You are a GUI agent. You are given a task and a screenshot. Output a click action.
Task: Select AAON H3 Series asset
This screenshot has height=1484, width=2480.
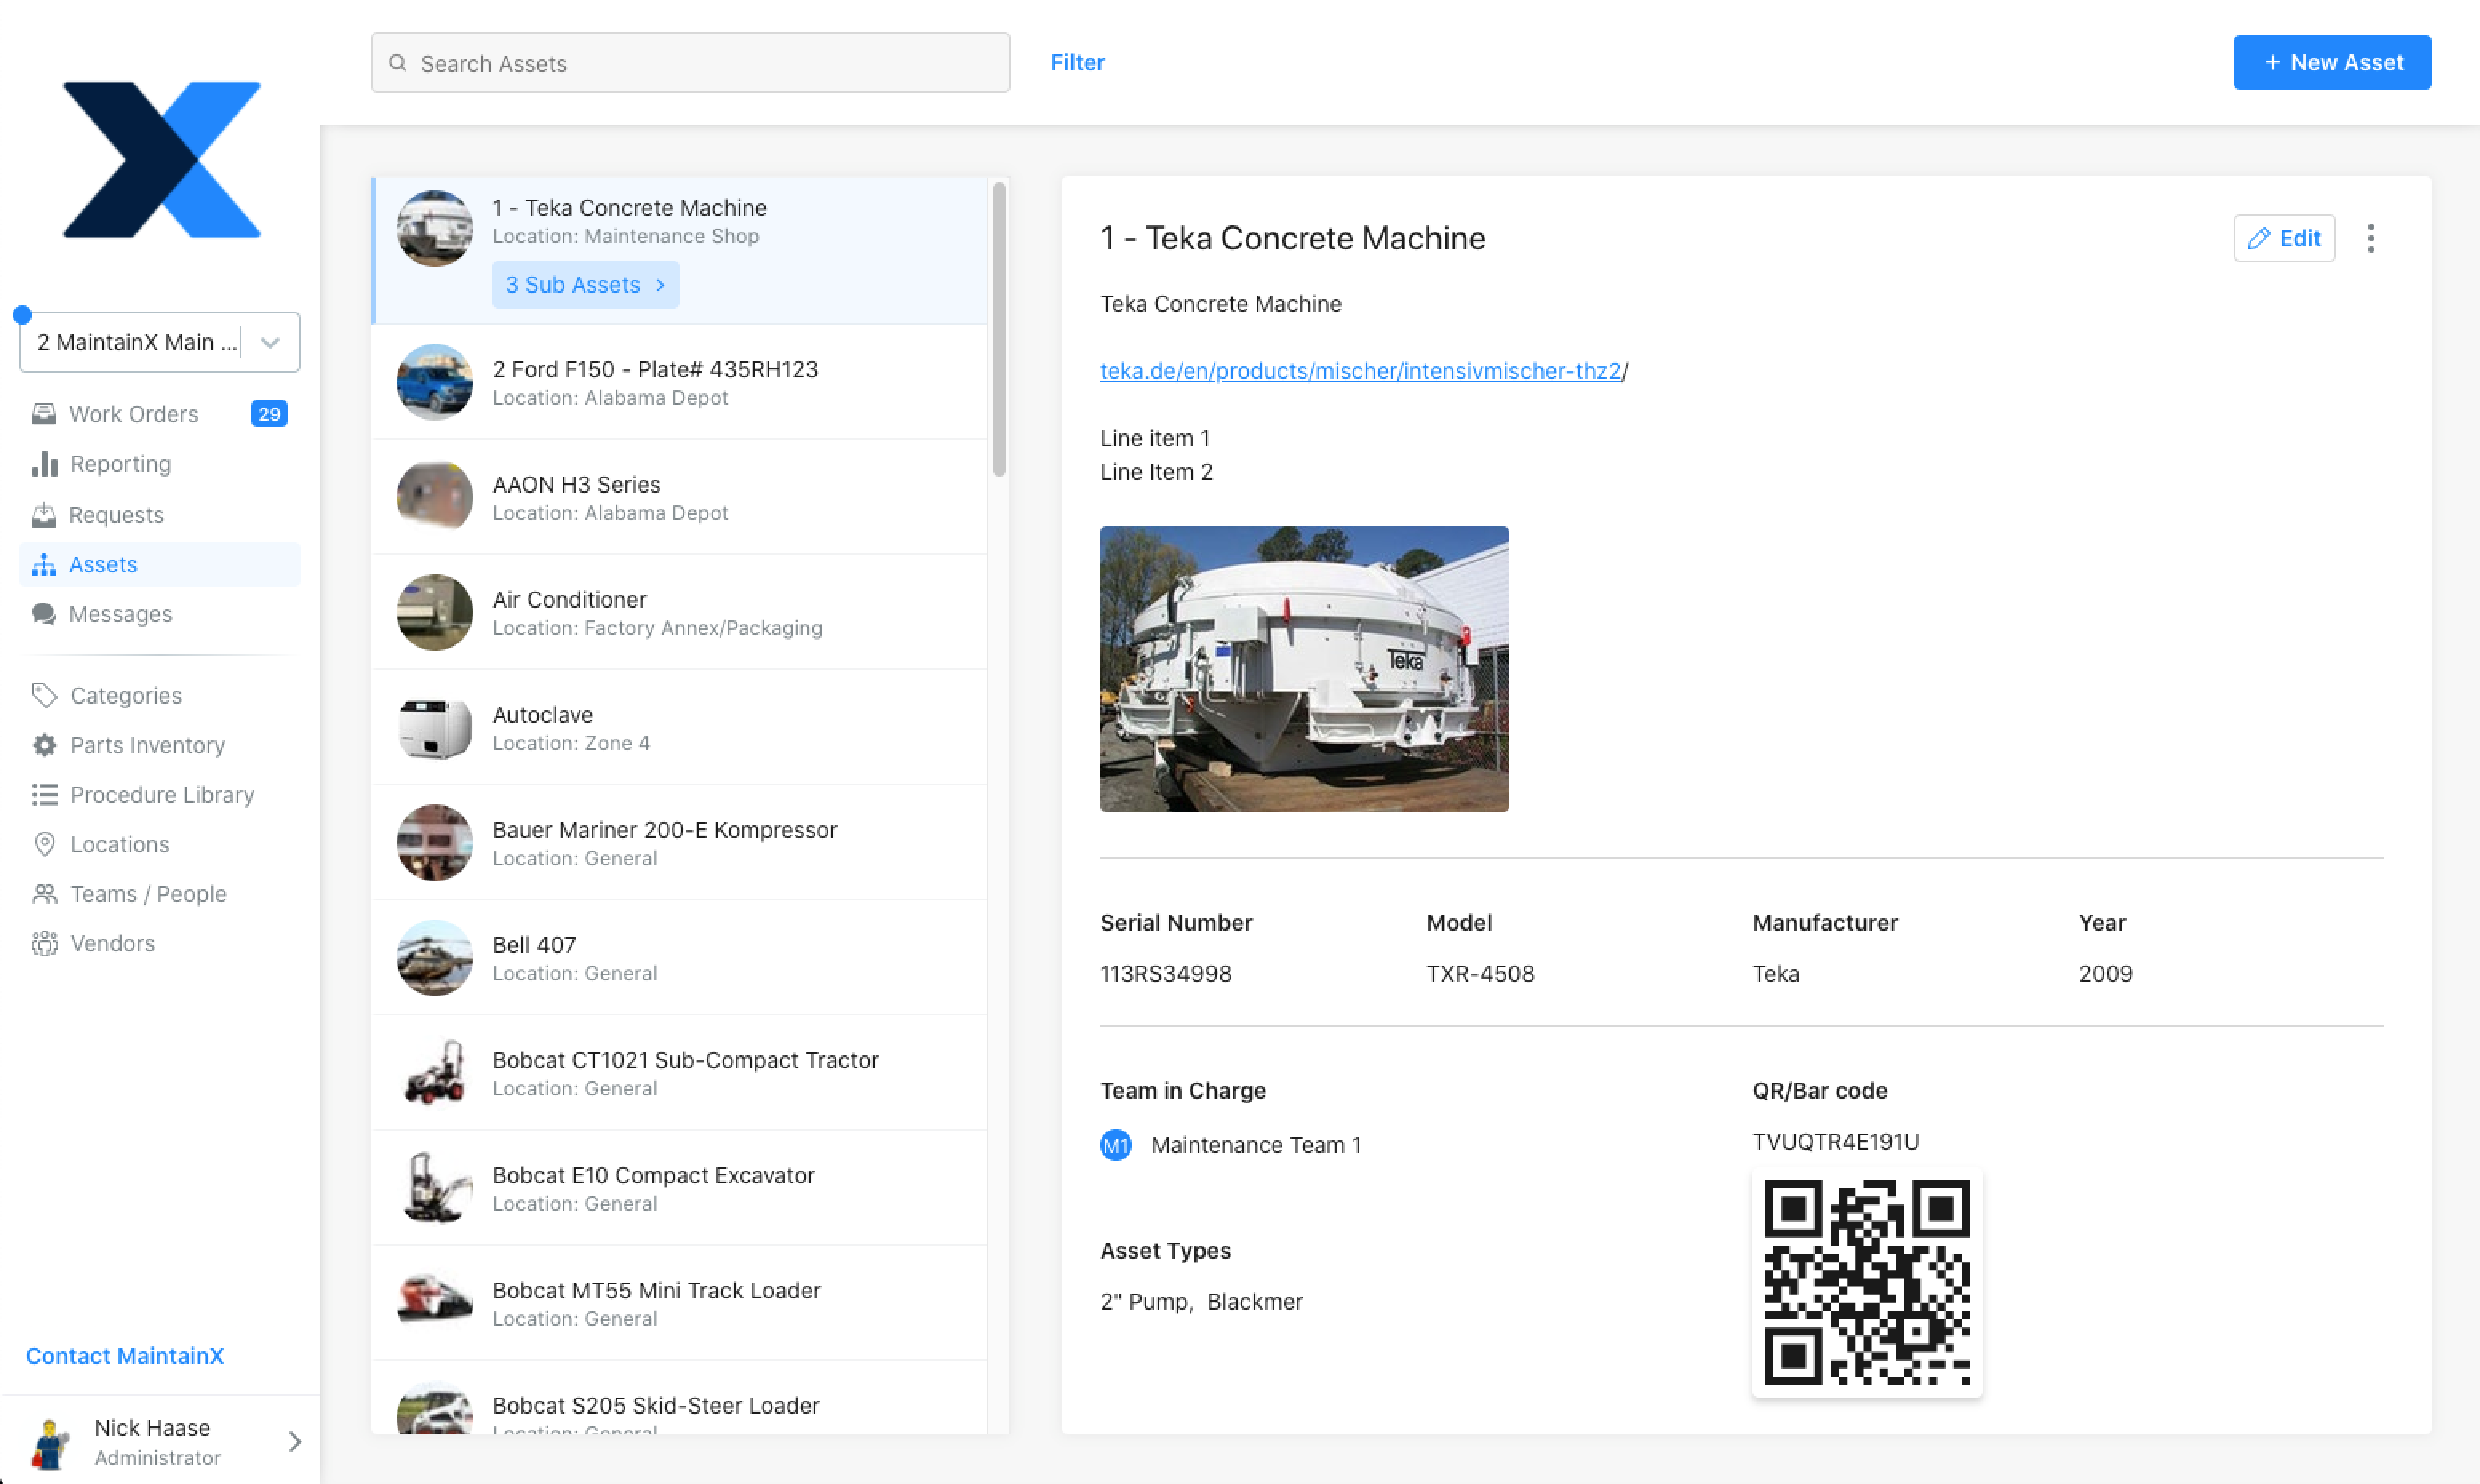(680, 498)
